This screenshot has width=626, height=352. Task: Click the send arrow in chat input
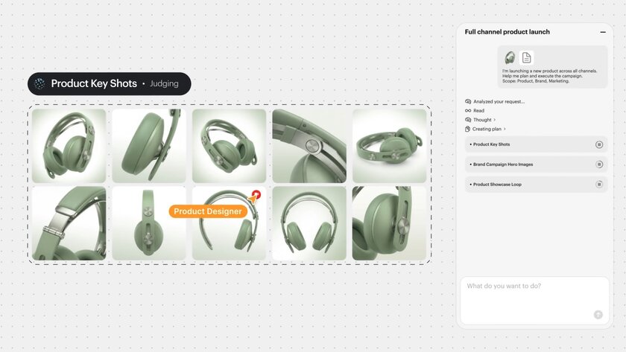coord(598,315)
